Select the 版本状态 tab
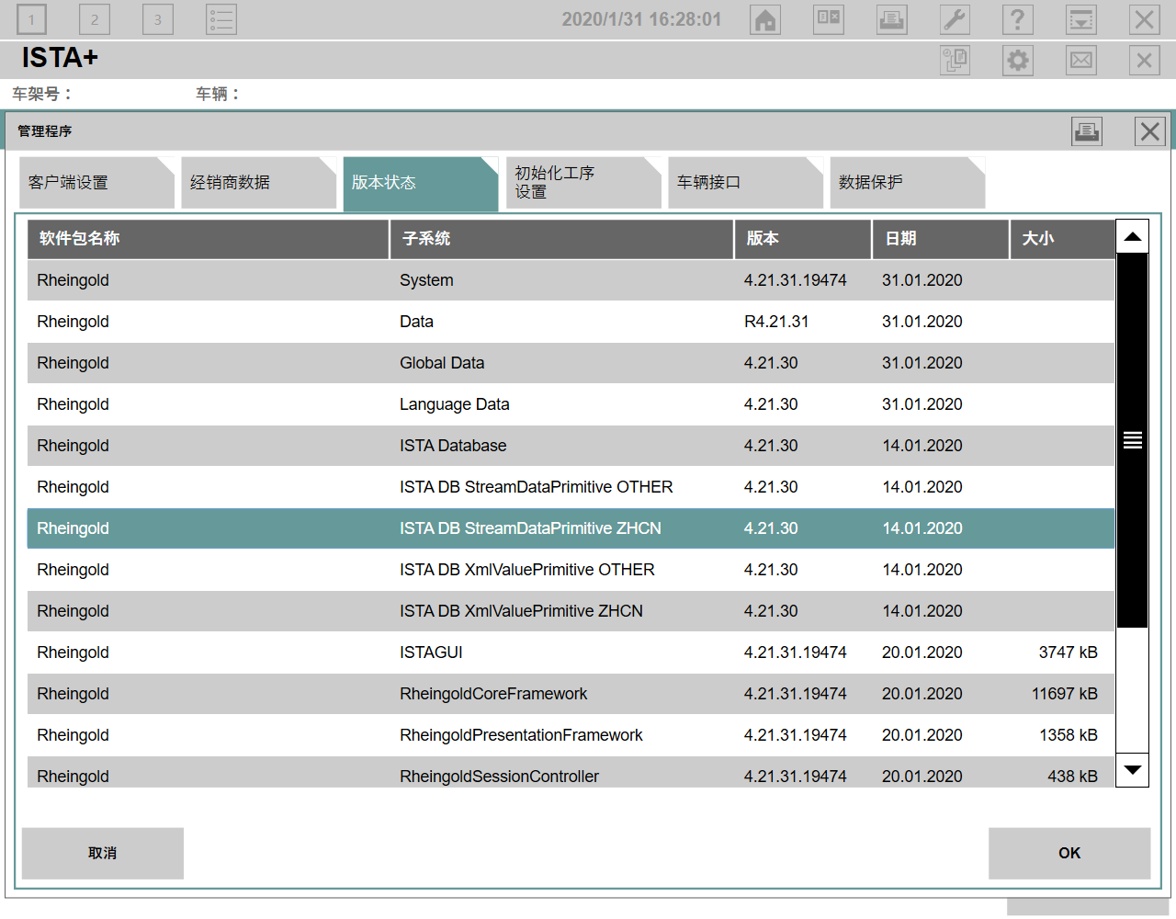Viewport: 1176px width, 919px height. pyautogui.click(x=421, y=183)
